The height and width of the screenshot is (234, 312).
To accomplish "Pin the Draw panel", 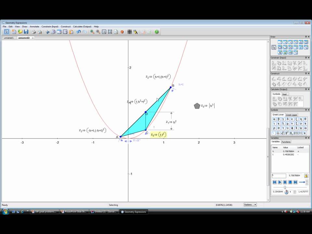I will (306, 37).
